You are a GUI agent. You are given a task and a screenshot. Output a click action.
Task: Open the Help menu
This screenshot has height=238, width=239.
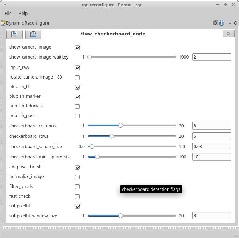click(x=23, y=14)
